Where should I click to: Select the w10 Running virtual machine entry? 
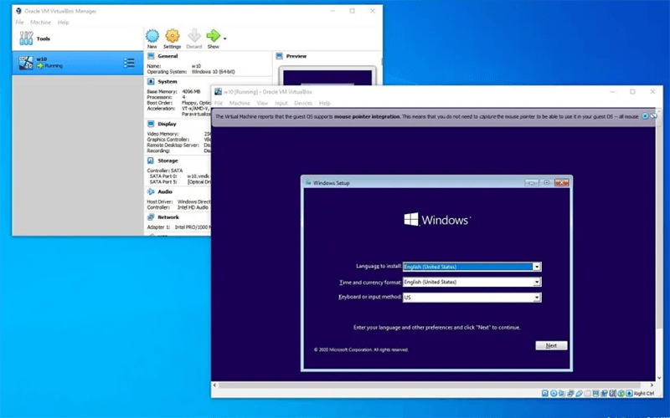77,63
